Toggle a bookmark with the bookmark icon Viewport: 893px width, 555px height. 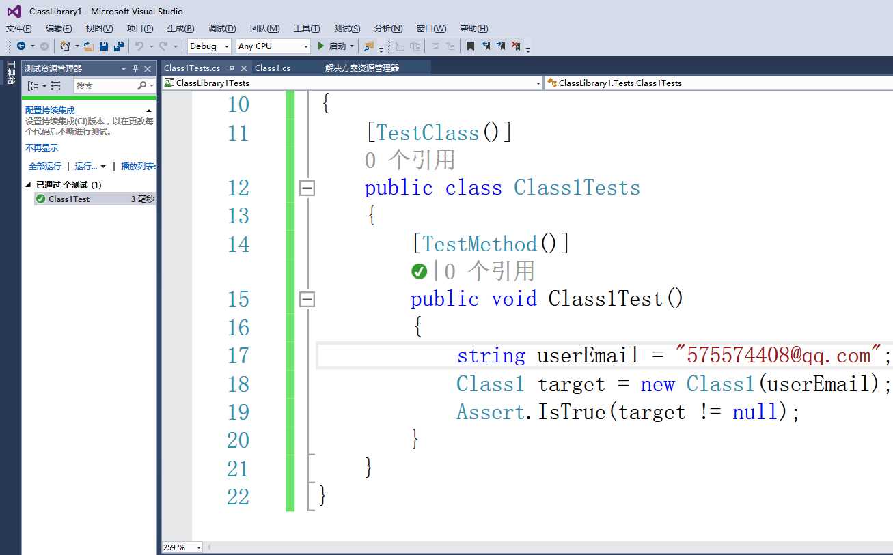(470, 46)
